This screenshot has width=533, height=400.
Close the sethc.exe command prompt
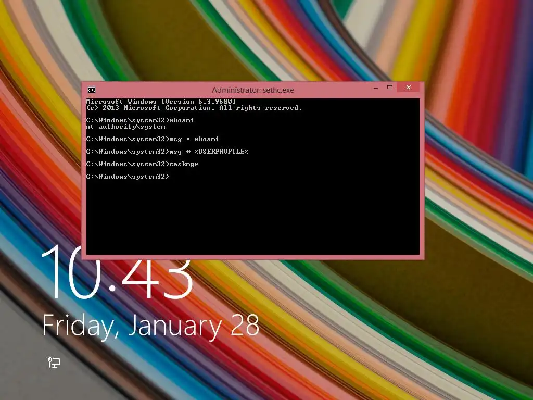(x=409, y=87)
